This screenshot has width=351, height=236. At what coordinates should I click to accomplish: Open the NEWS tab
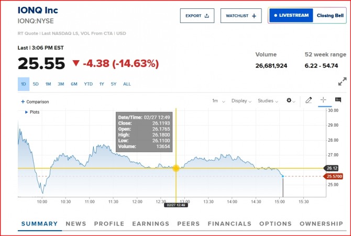tap(76, 223)
